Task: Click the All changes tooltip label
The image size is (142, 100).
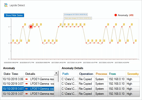Action: [76, 15]
